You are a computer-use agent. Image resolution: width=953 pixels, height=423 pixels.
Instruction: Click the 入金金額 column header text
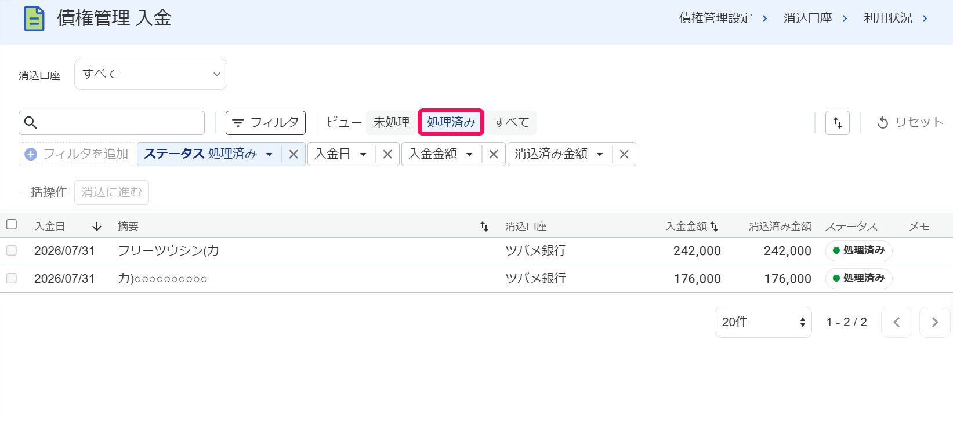coord(686,227)
